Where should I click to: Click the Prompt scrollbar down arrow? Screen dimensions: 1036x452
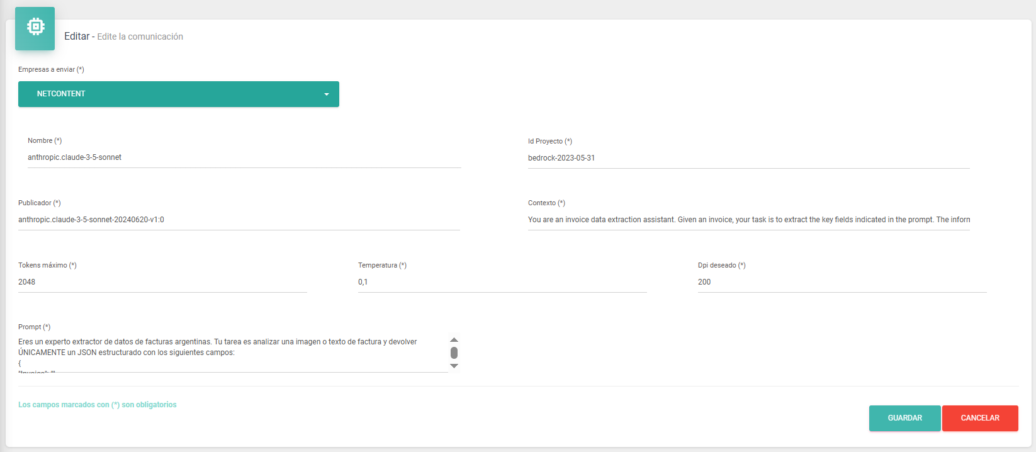pos(454,366)
